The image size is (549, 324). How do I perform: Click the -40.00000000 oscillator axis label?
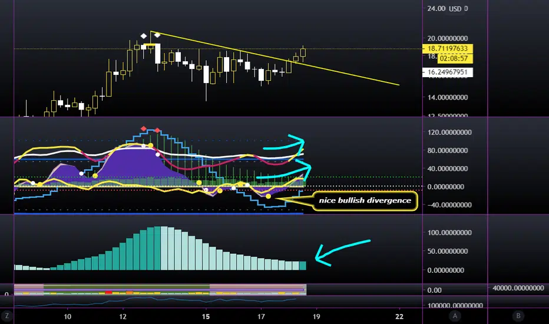[x=449, y=205]
